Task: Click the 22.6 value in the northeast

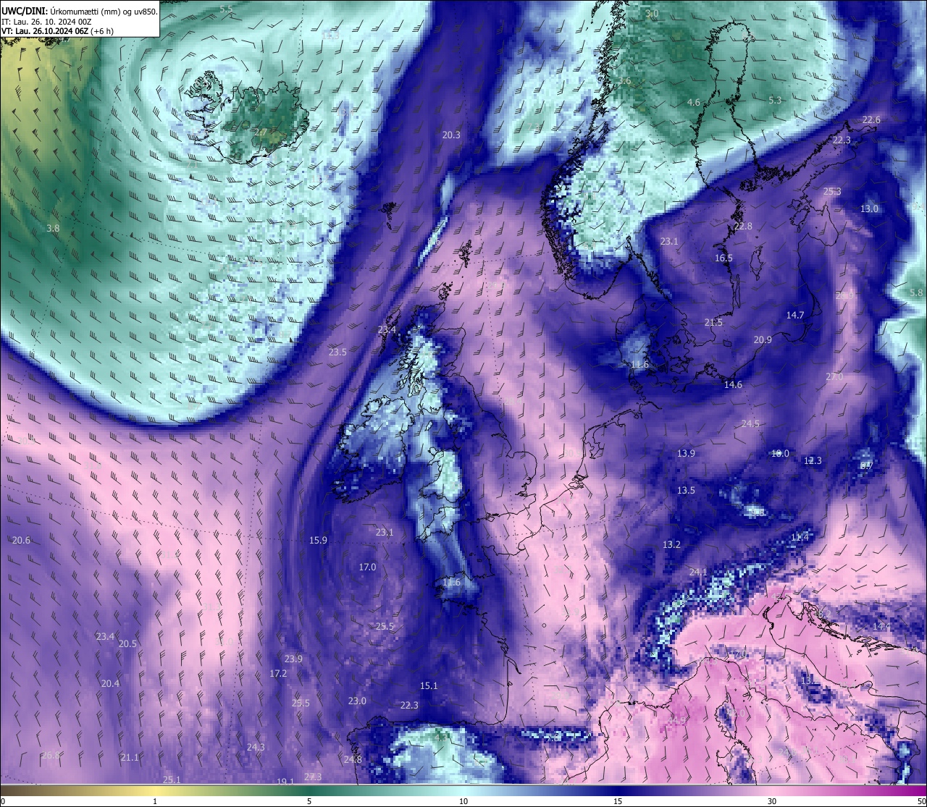Action: click(871, 119)
